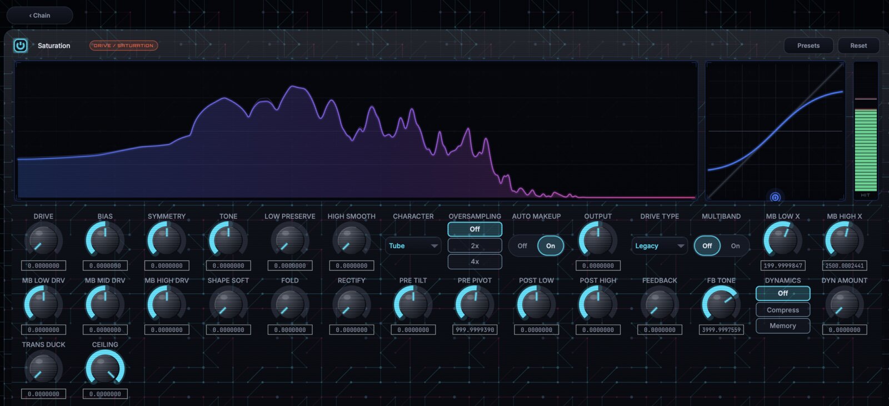This screenshot has width=889, height=406.
Task: Select Dynamics mode Memory
Action: (783, 325)
